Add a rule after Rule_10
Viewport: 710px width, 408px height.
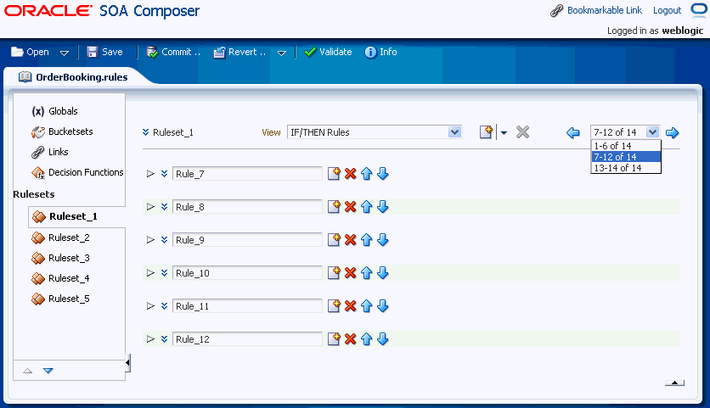(x=334, y=273)
